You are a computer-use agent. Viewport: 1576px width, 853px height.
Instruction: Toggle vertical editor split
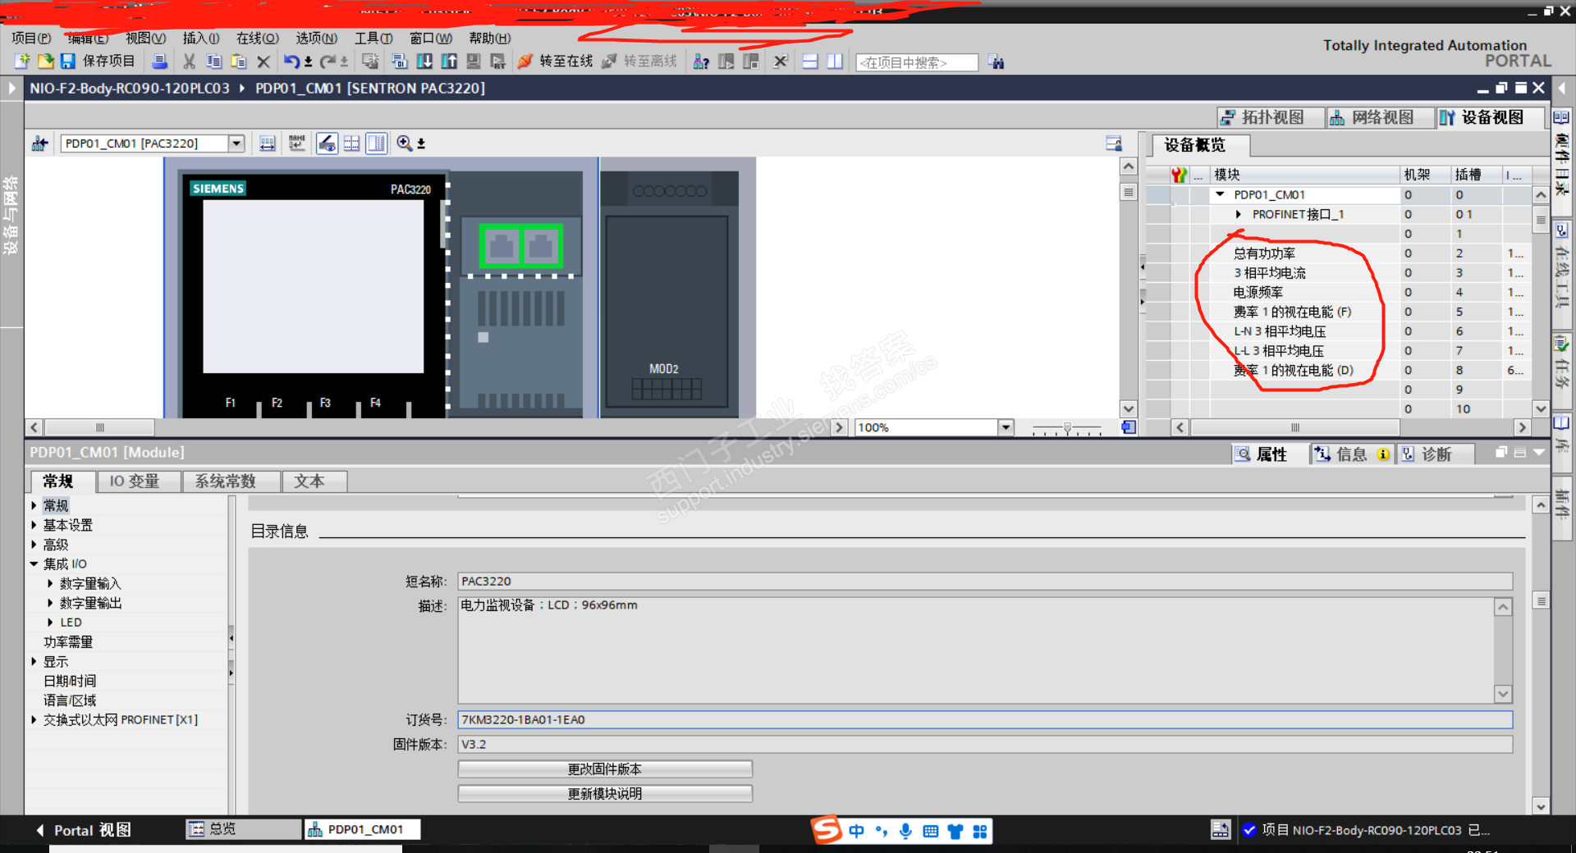click(x=835, y=62)
